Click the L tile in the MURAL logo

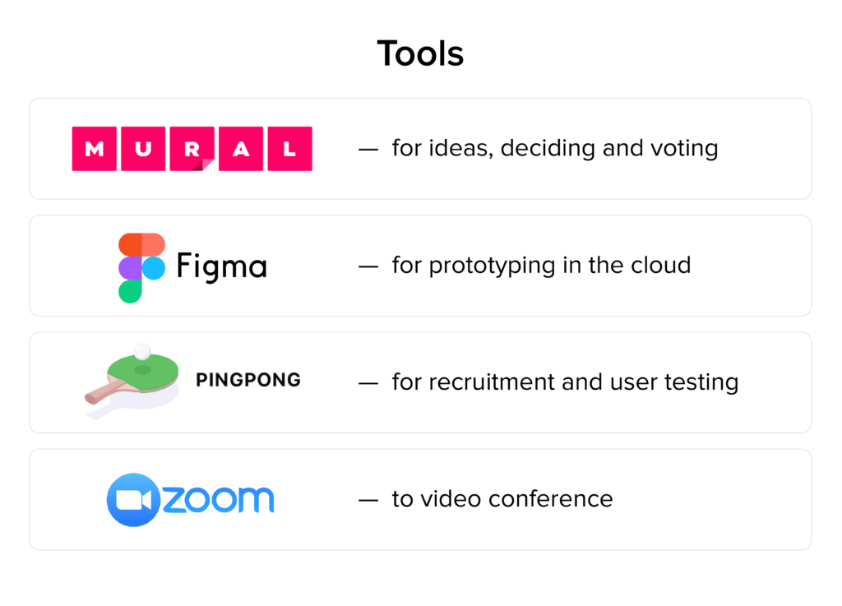click(289, 149)
